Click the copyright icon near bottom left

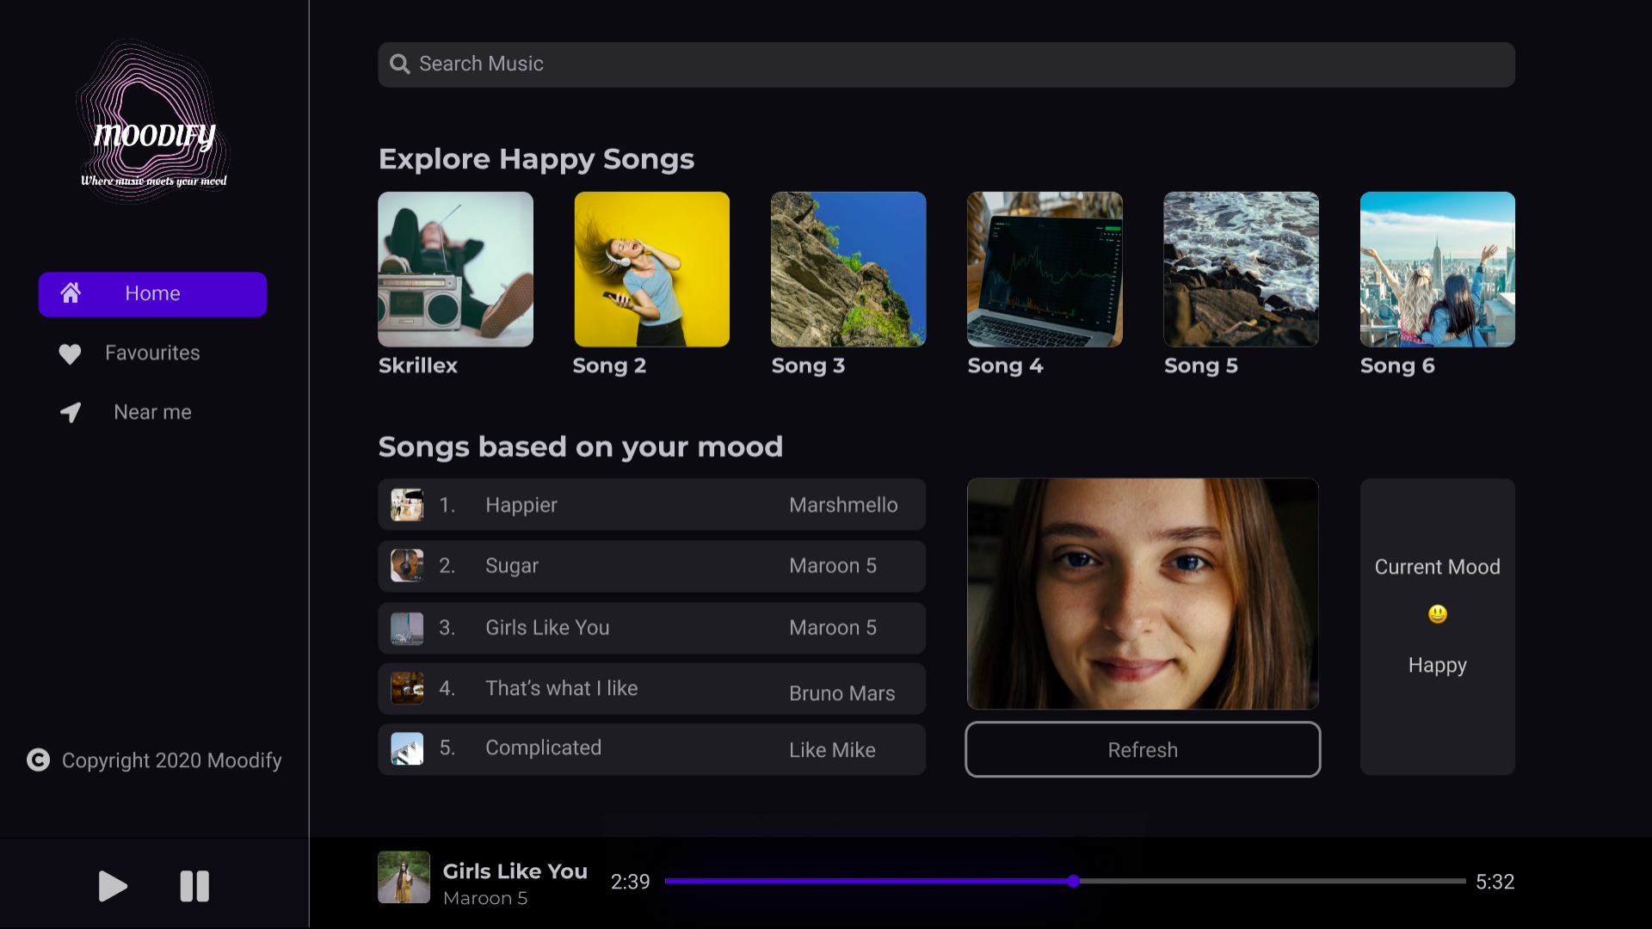coord(40,760)
